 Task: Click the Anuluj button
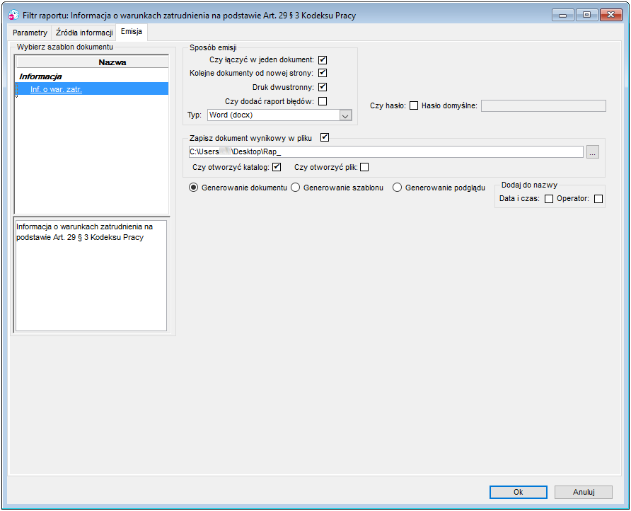[x=584, y=492]
